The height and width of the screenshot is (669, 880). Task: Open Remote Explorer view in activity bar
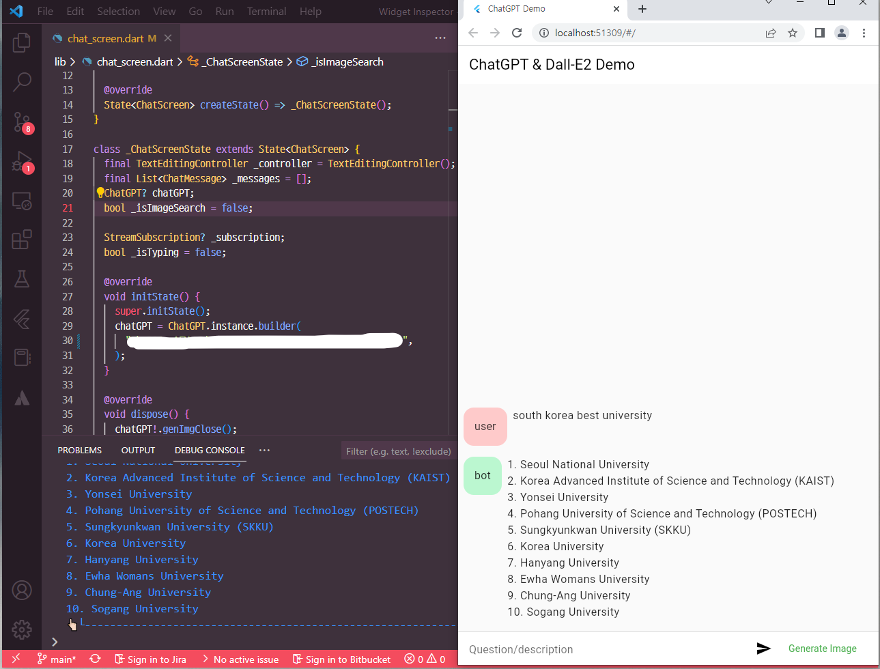click(22, 201)
